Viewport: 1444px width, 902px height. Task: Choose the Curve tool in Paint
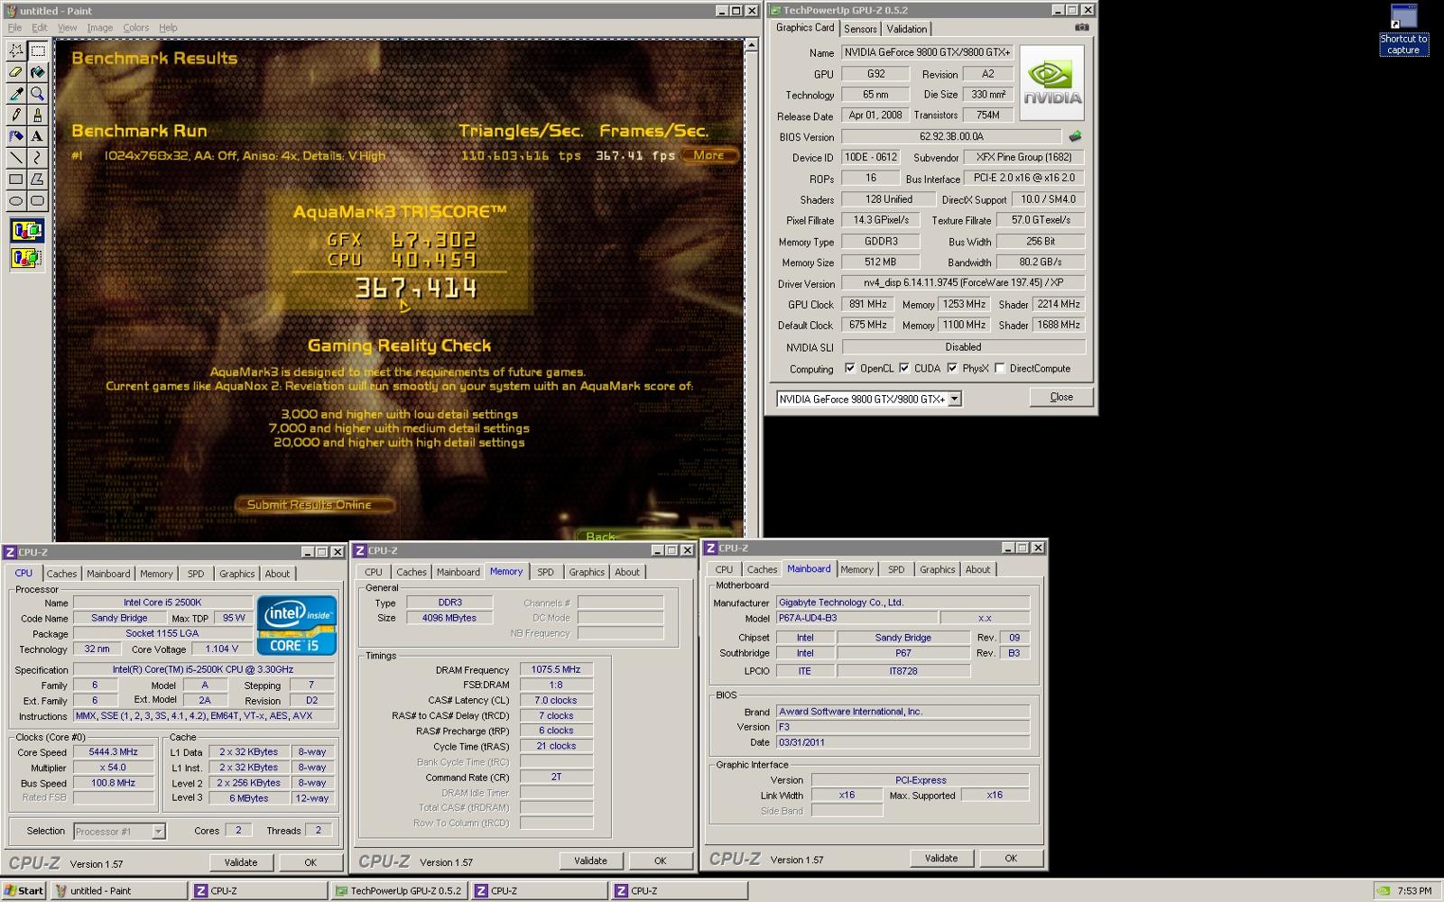(37, 158)
